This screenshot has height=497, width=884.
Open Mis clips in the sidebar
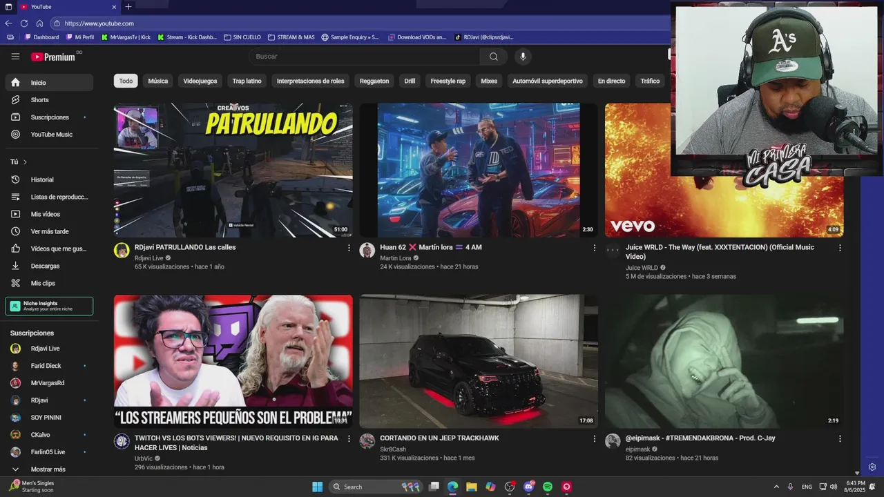49,283
